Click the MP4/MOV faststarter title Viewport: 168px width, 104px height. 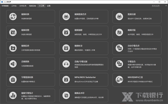tap(85, 77)
